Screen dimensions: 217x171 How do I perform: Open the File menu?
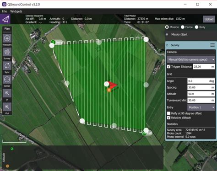coord(4,11)
